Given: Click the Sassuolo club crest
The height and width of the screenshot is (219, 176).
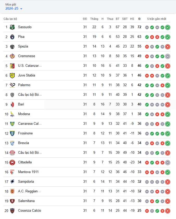Looking at the screenshot, I should (x=12, y=27).
